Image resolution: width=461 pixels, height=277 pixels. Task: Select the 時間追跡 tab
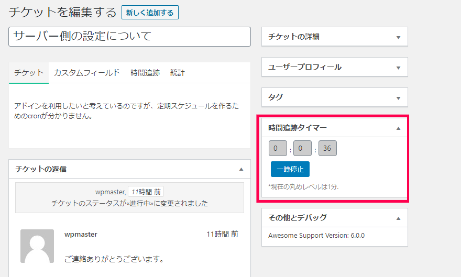point(145,73)
